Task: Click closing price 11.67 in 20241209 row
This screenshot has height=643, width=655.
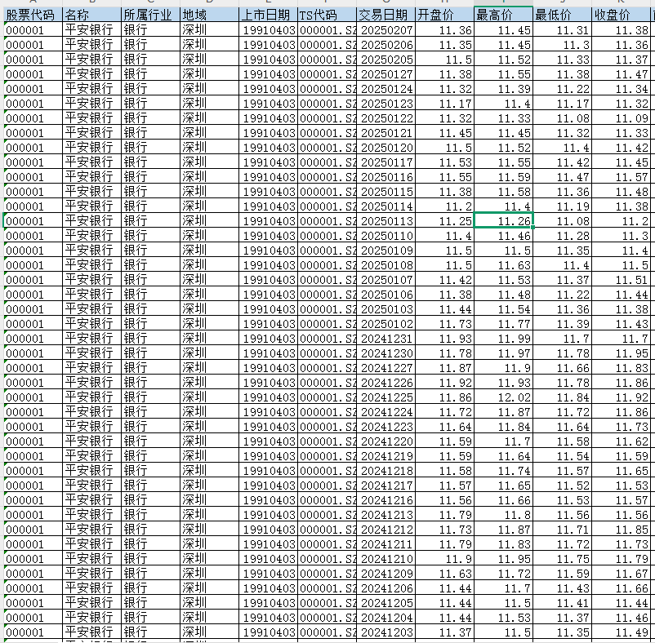Action: pyautogui.click(x=622, y=574)
